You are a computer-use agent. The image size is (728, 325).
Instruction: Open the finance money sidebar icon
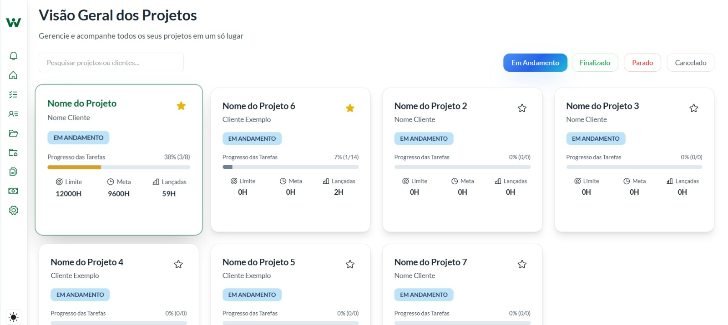point(13,191)
